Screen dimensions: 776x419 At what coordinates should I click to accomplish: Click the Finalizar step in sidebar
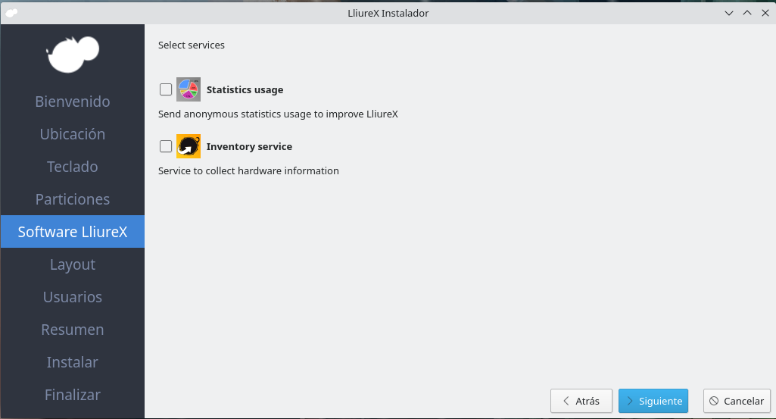click(73, 395)
